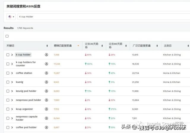Click Kitchen & Dining category for kcup organizer
The height and width of the screenshot is (133, 190).
tap(172, 109)
